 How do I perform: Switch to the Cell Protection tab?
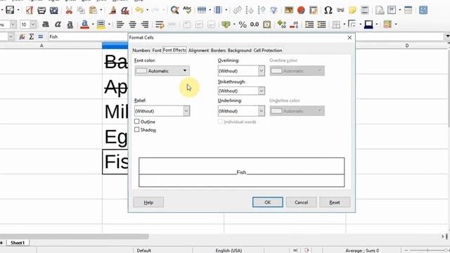[x=268, y=50]
